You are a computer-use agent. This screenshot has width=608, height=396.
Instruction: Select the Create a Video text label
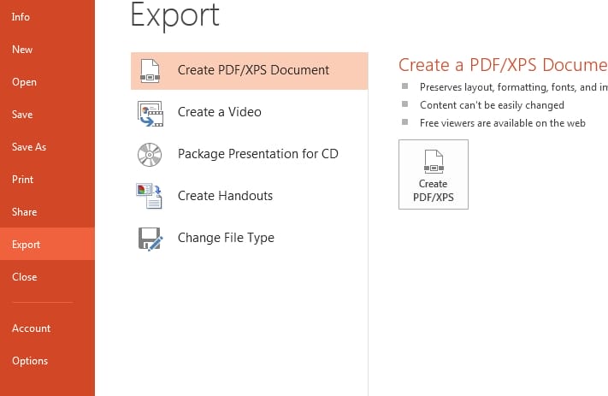click(x=219, y=112)
